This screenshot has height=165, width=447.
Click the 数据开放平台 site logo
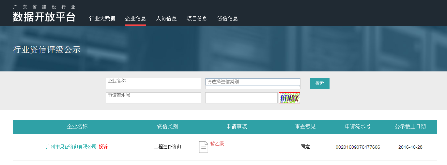(44, 14)
